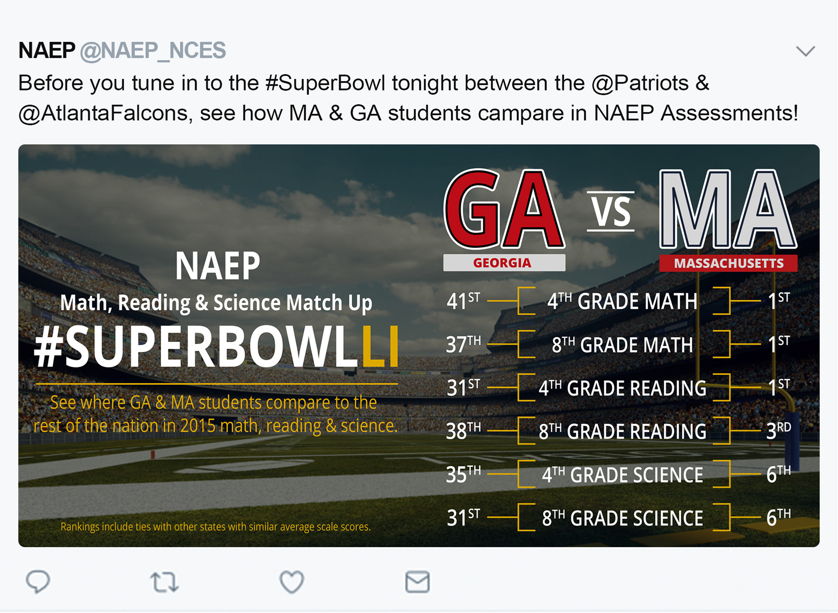Click the 8th Grade Science bracket label
838x613 pixels.
click(622, 518)
